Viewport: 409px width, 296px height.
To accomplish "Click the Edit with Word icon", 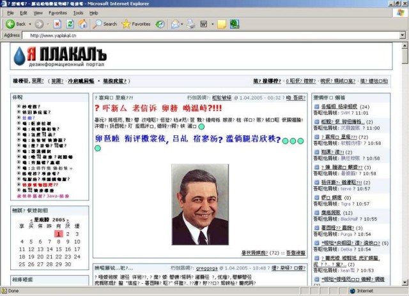I will [x=204, y=24].
